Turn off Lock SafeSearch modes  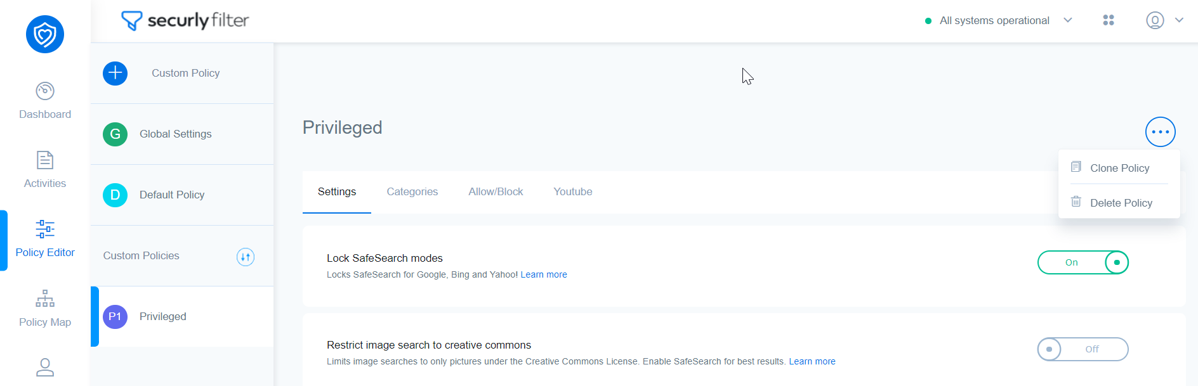coord(1083,262)
